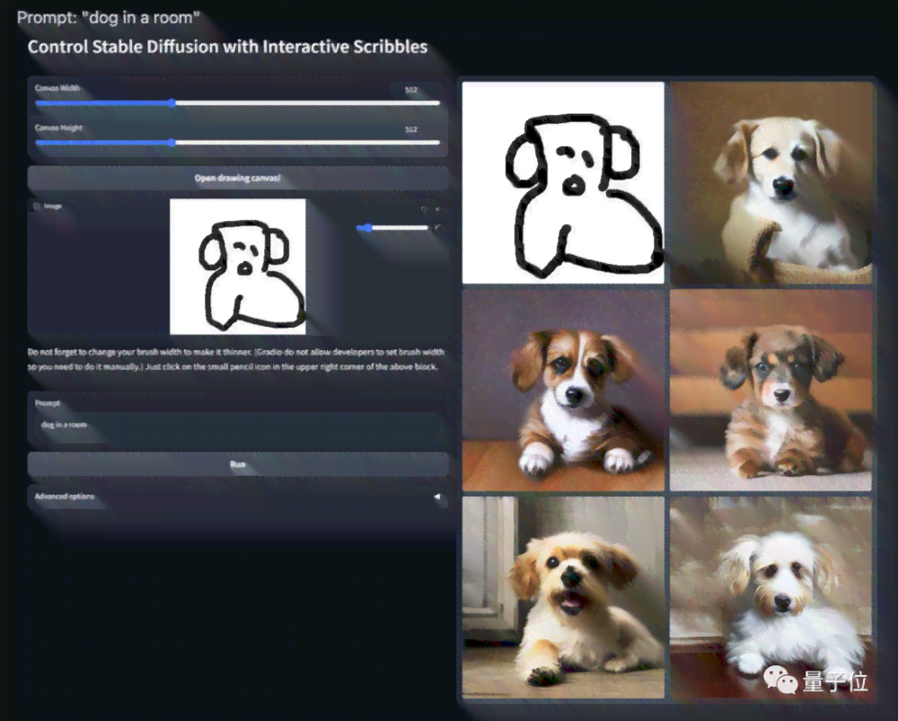
Task: Open the dark merle puppy result image
Action: 770,390
